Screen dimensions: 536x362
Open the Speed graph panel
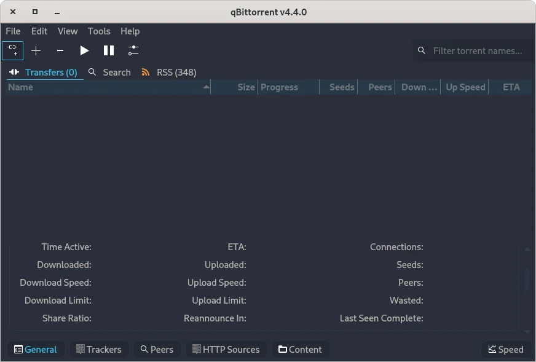click(x=506, y=349)
